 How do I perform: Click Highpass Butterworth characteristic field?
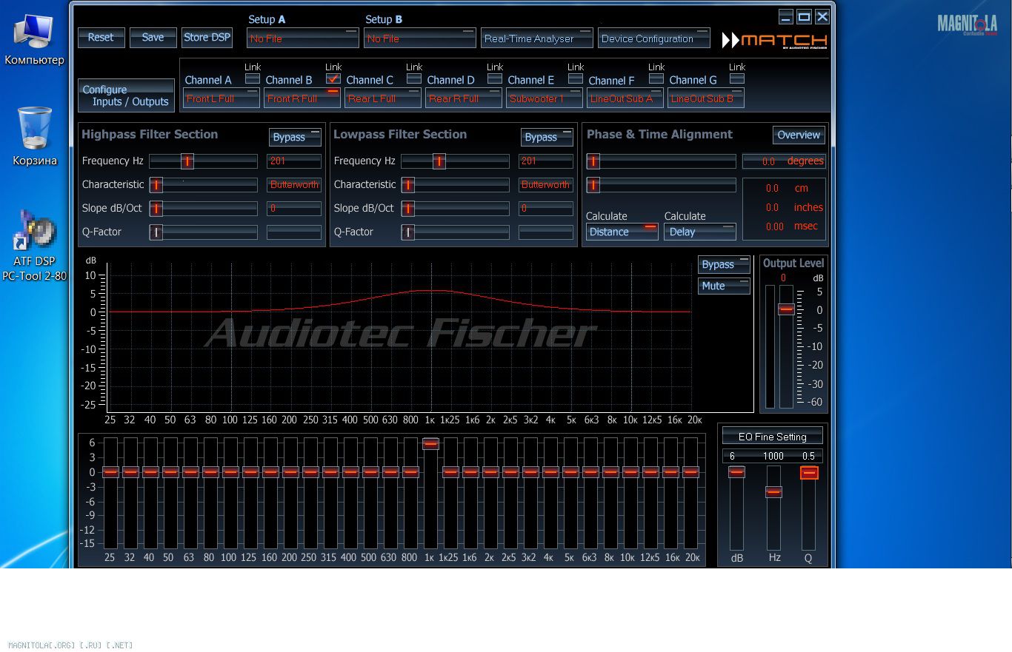294,184
